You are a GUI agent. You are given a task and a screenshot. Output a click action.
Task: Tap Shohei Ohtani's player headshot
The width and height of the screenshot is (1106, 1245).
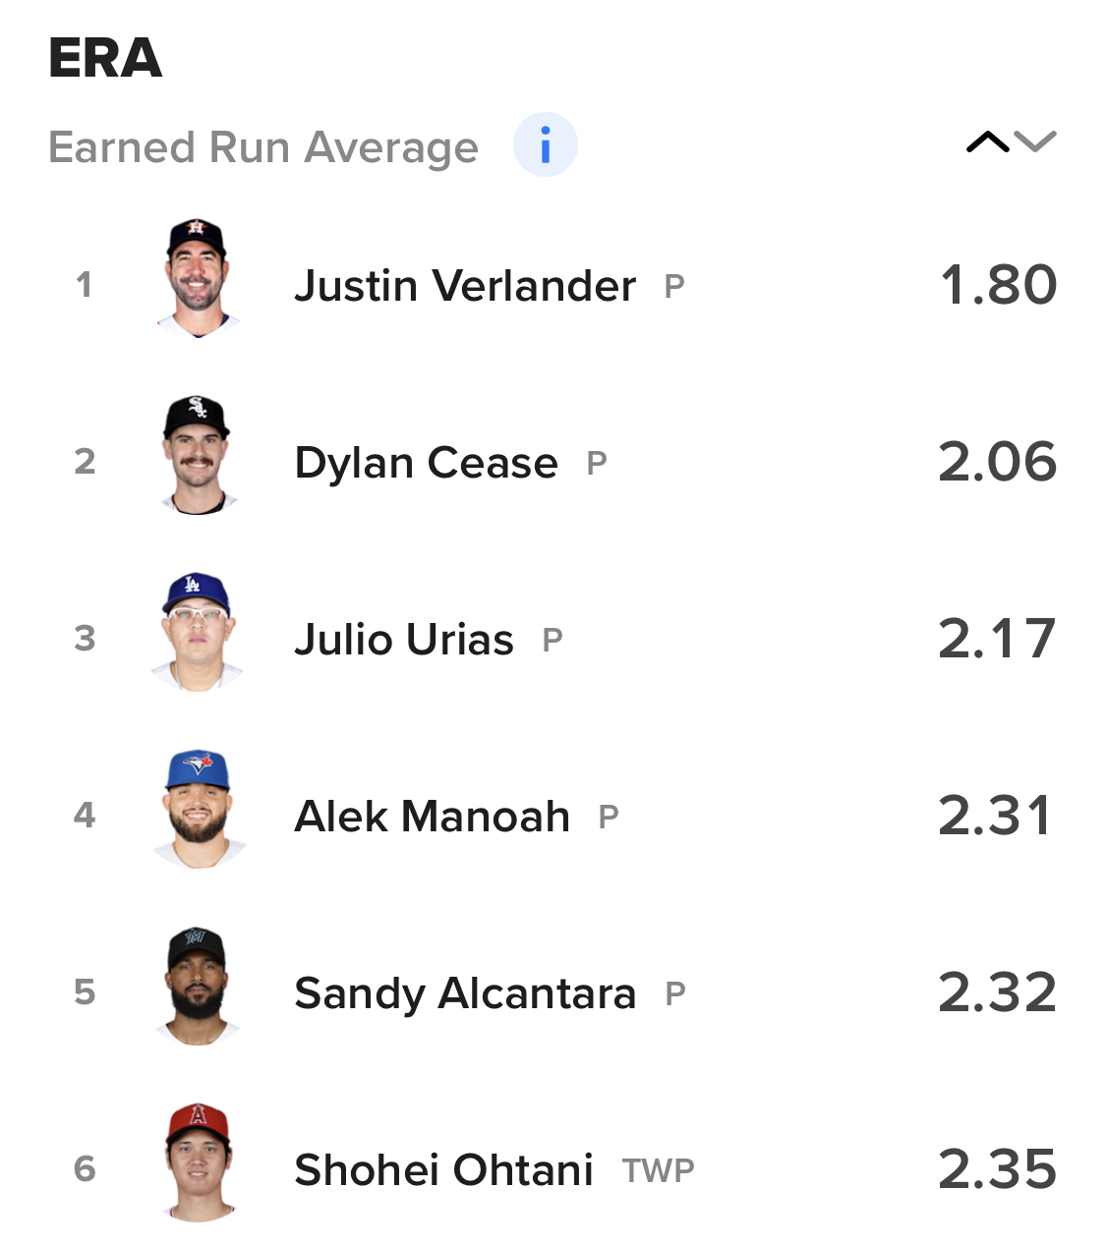pyautogui.click(x=198, y=1163)
